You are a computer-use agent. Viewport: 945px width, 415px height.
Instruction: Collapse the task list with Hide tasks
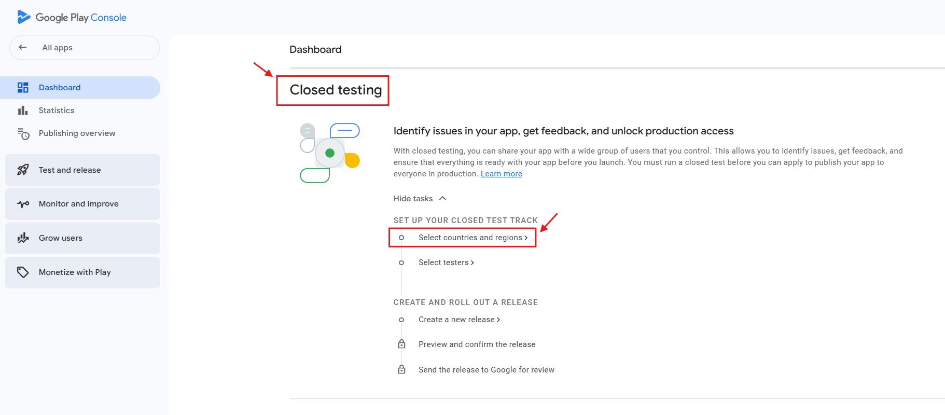click(420, 199)
